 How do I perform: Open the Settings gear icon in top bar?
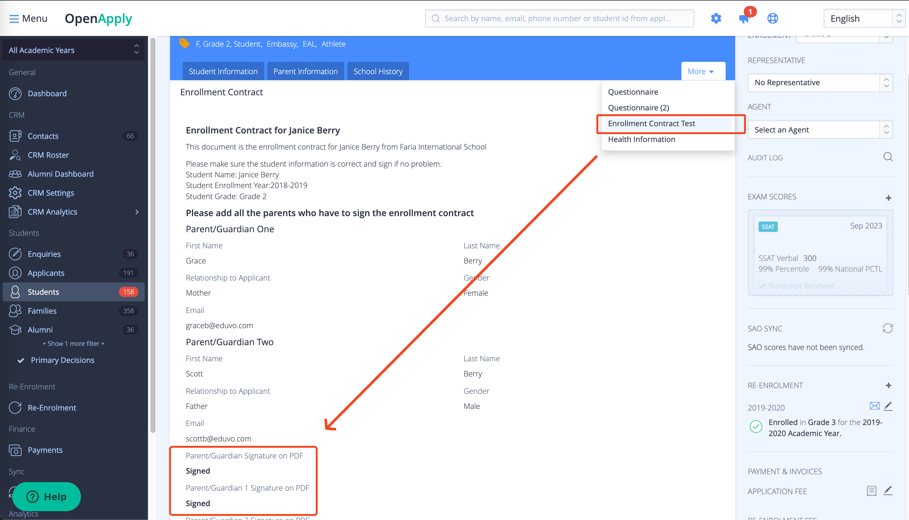pyautogui.click(x=716, y=18)
